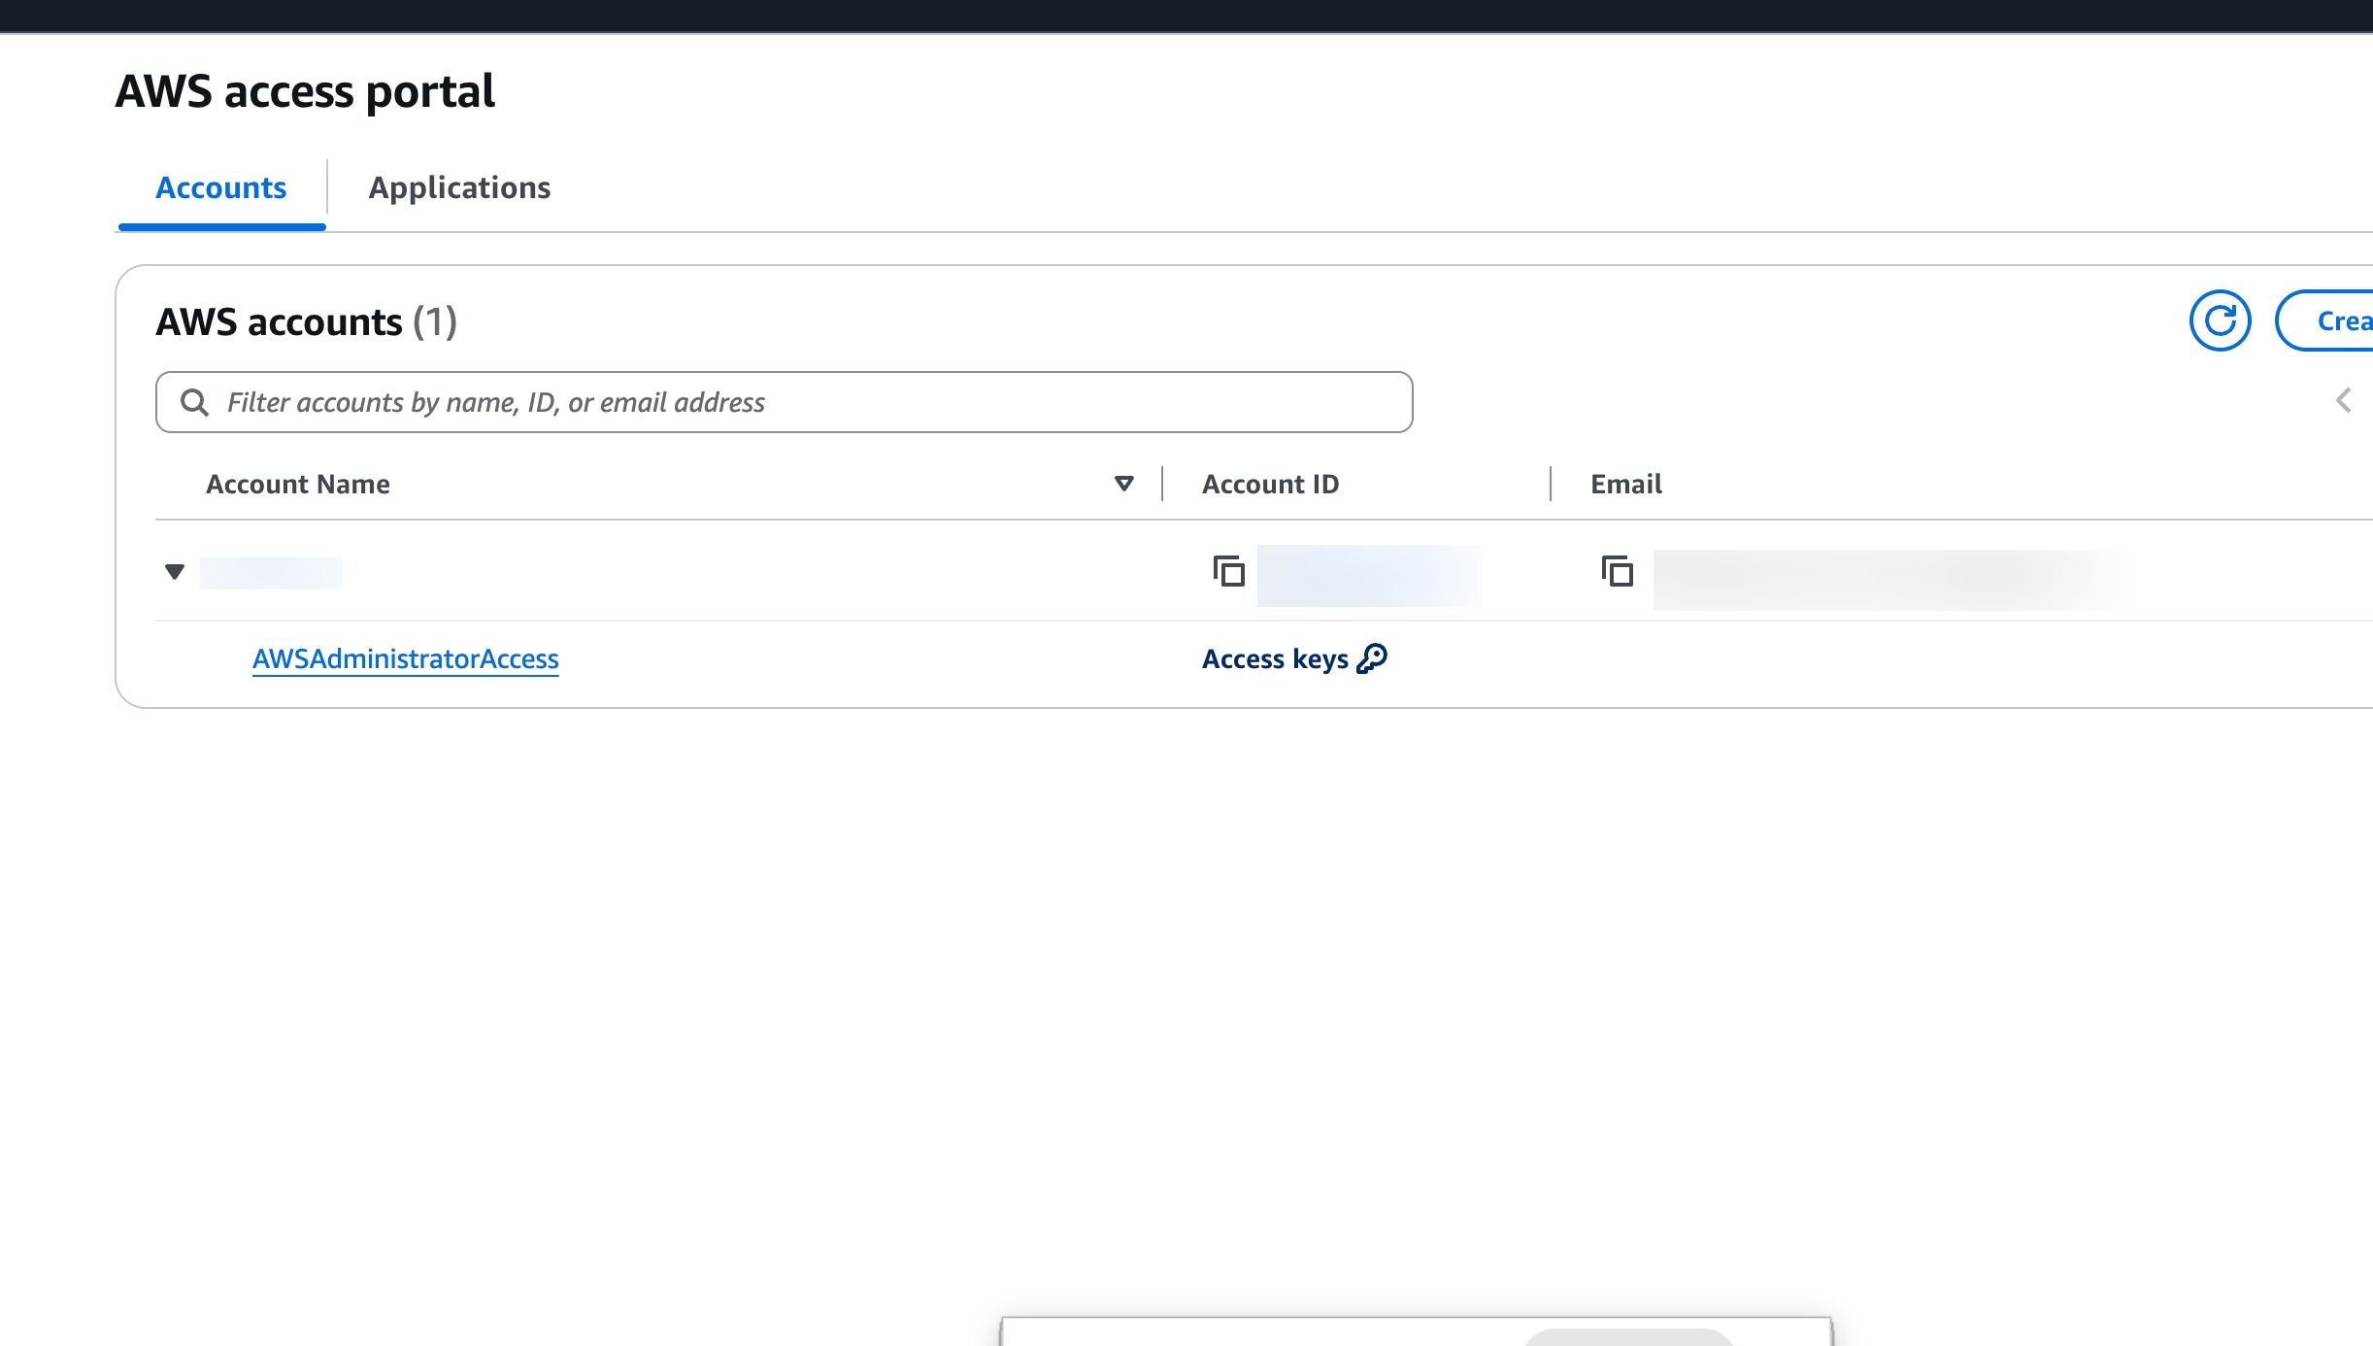Click the Email column header
Viewport: 2373px width, 1346px height.
(1626, 484)
